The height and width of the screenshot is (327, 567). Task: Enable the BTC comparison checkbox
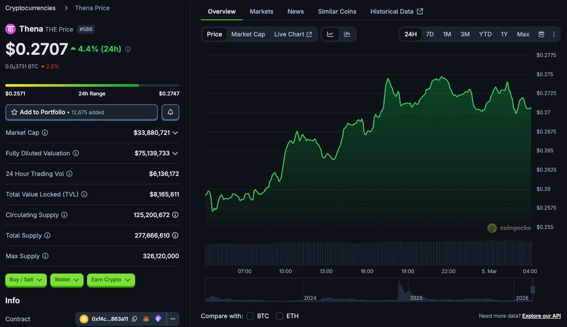coord(250,316)
